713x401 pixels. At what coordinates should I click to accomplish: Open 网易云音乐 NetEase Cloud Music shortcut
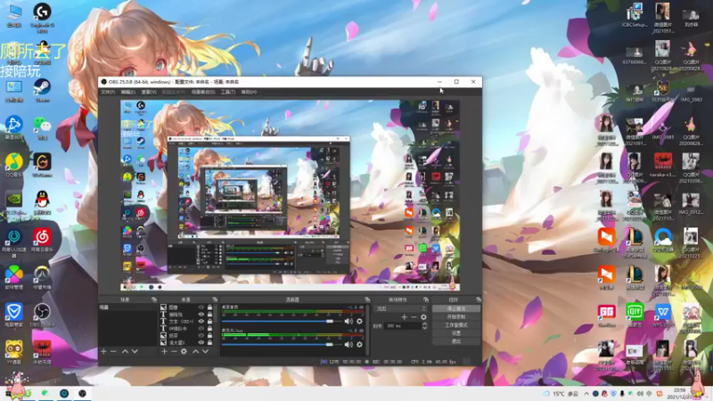(x=42, y=240)
